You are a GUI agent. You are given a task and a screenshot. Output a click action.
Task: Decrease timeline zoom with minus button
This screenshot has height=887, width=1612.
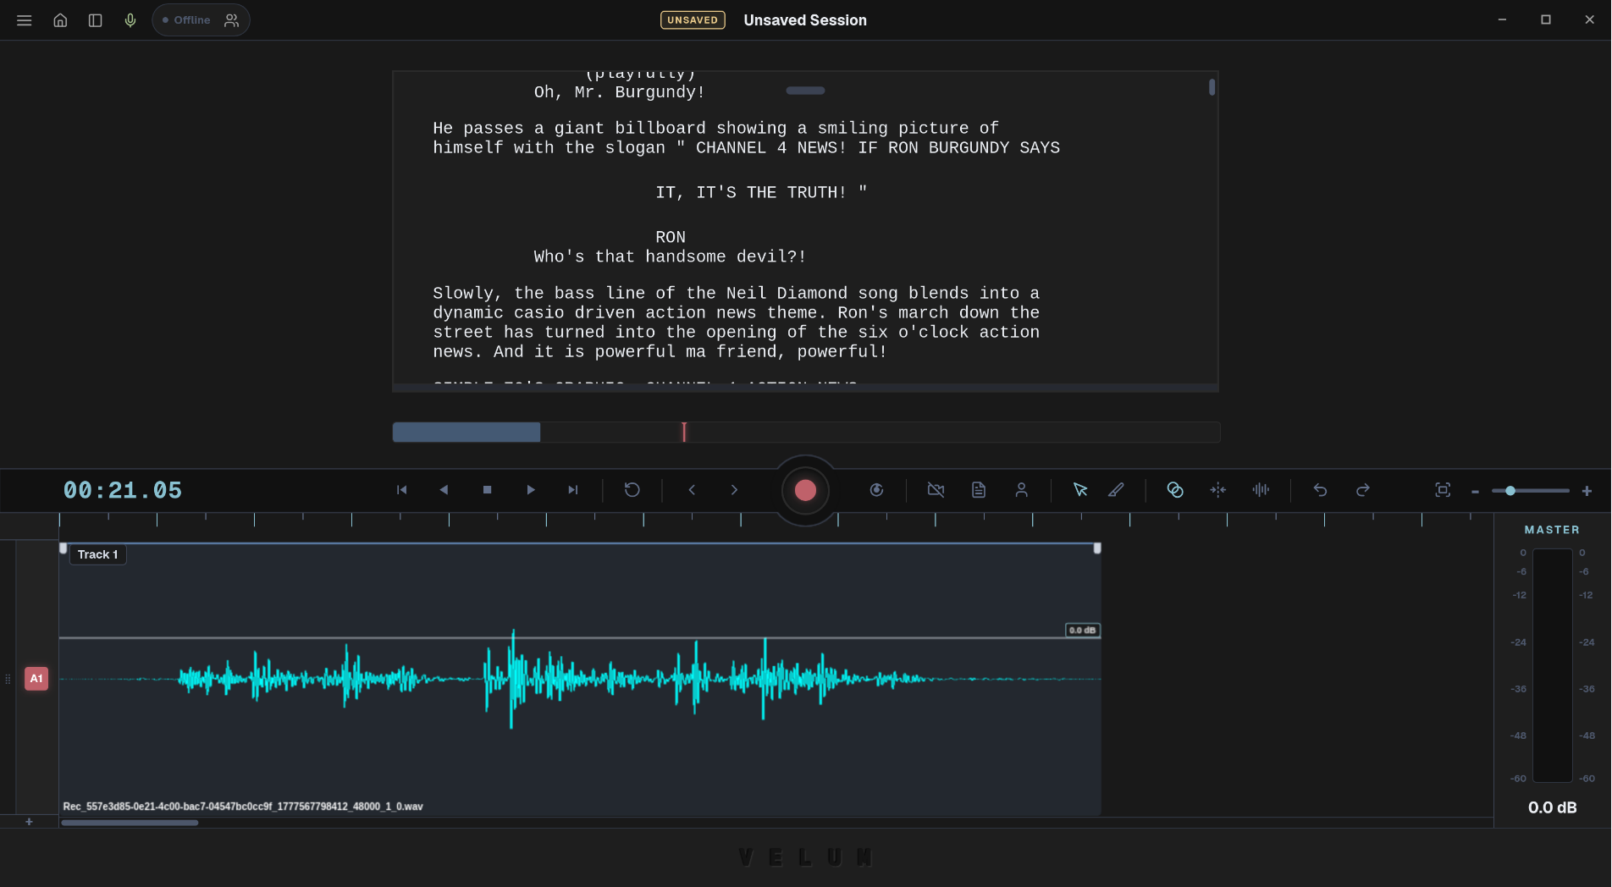(x=1475, y=491)
